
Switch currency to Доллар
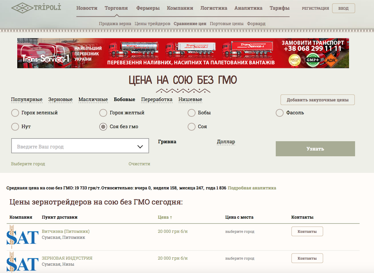click(226, 142)
